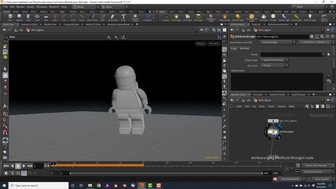Open the Persp viewport camera dropdown

coord(201,44)
